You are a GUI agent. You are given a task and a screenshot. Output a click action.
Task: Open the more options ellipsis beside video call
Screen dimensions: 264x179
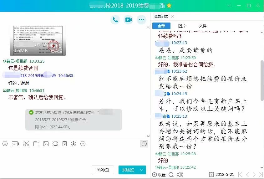click(141, 20)
